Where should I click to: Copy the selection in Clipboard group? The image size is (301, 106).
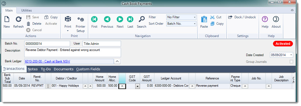(217, 24)
